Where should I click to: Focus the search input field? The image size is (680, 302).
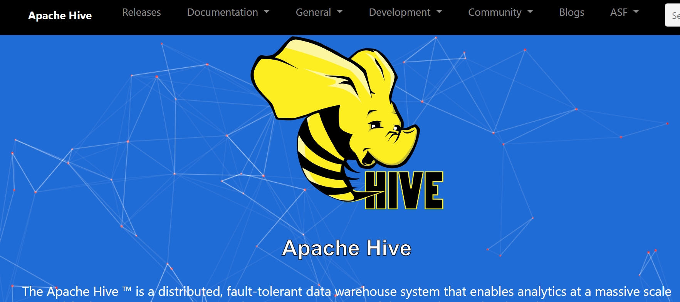(x=673, y=15)
